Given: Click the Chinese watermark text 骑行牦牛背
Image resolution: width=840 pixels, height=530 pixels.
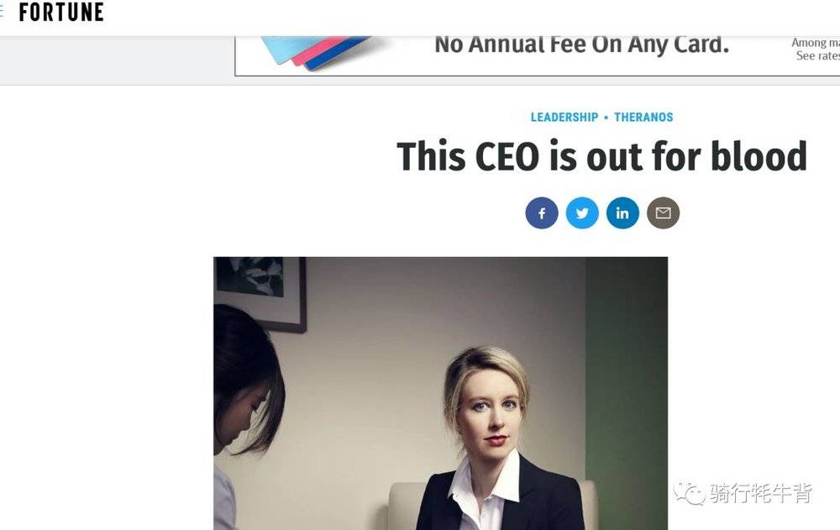Looking at the screenshot, I should click(x=761, y=493).
